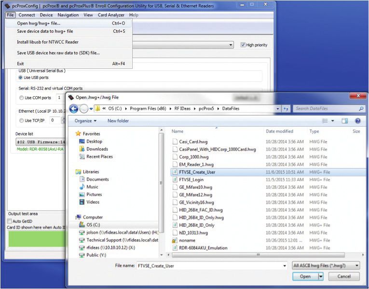Choose 'Save device data to hwg+ file'
369x289 pixels.
(x=68, y=31)
